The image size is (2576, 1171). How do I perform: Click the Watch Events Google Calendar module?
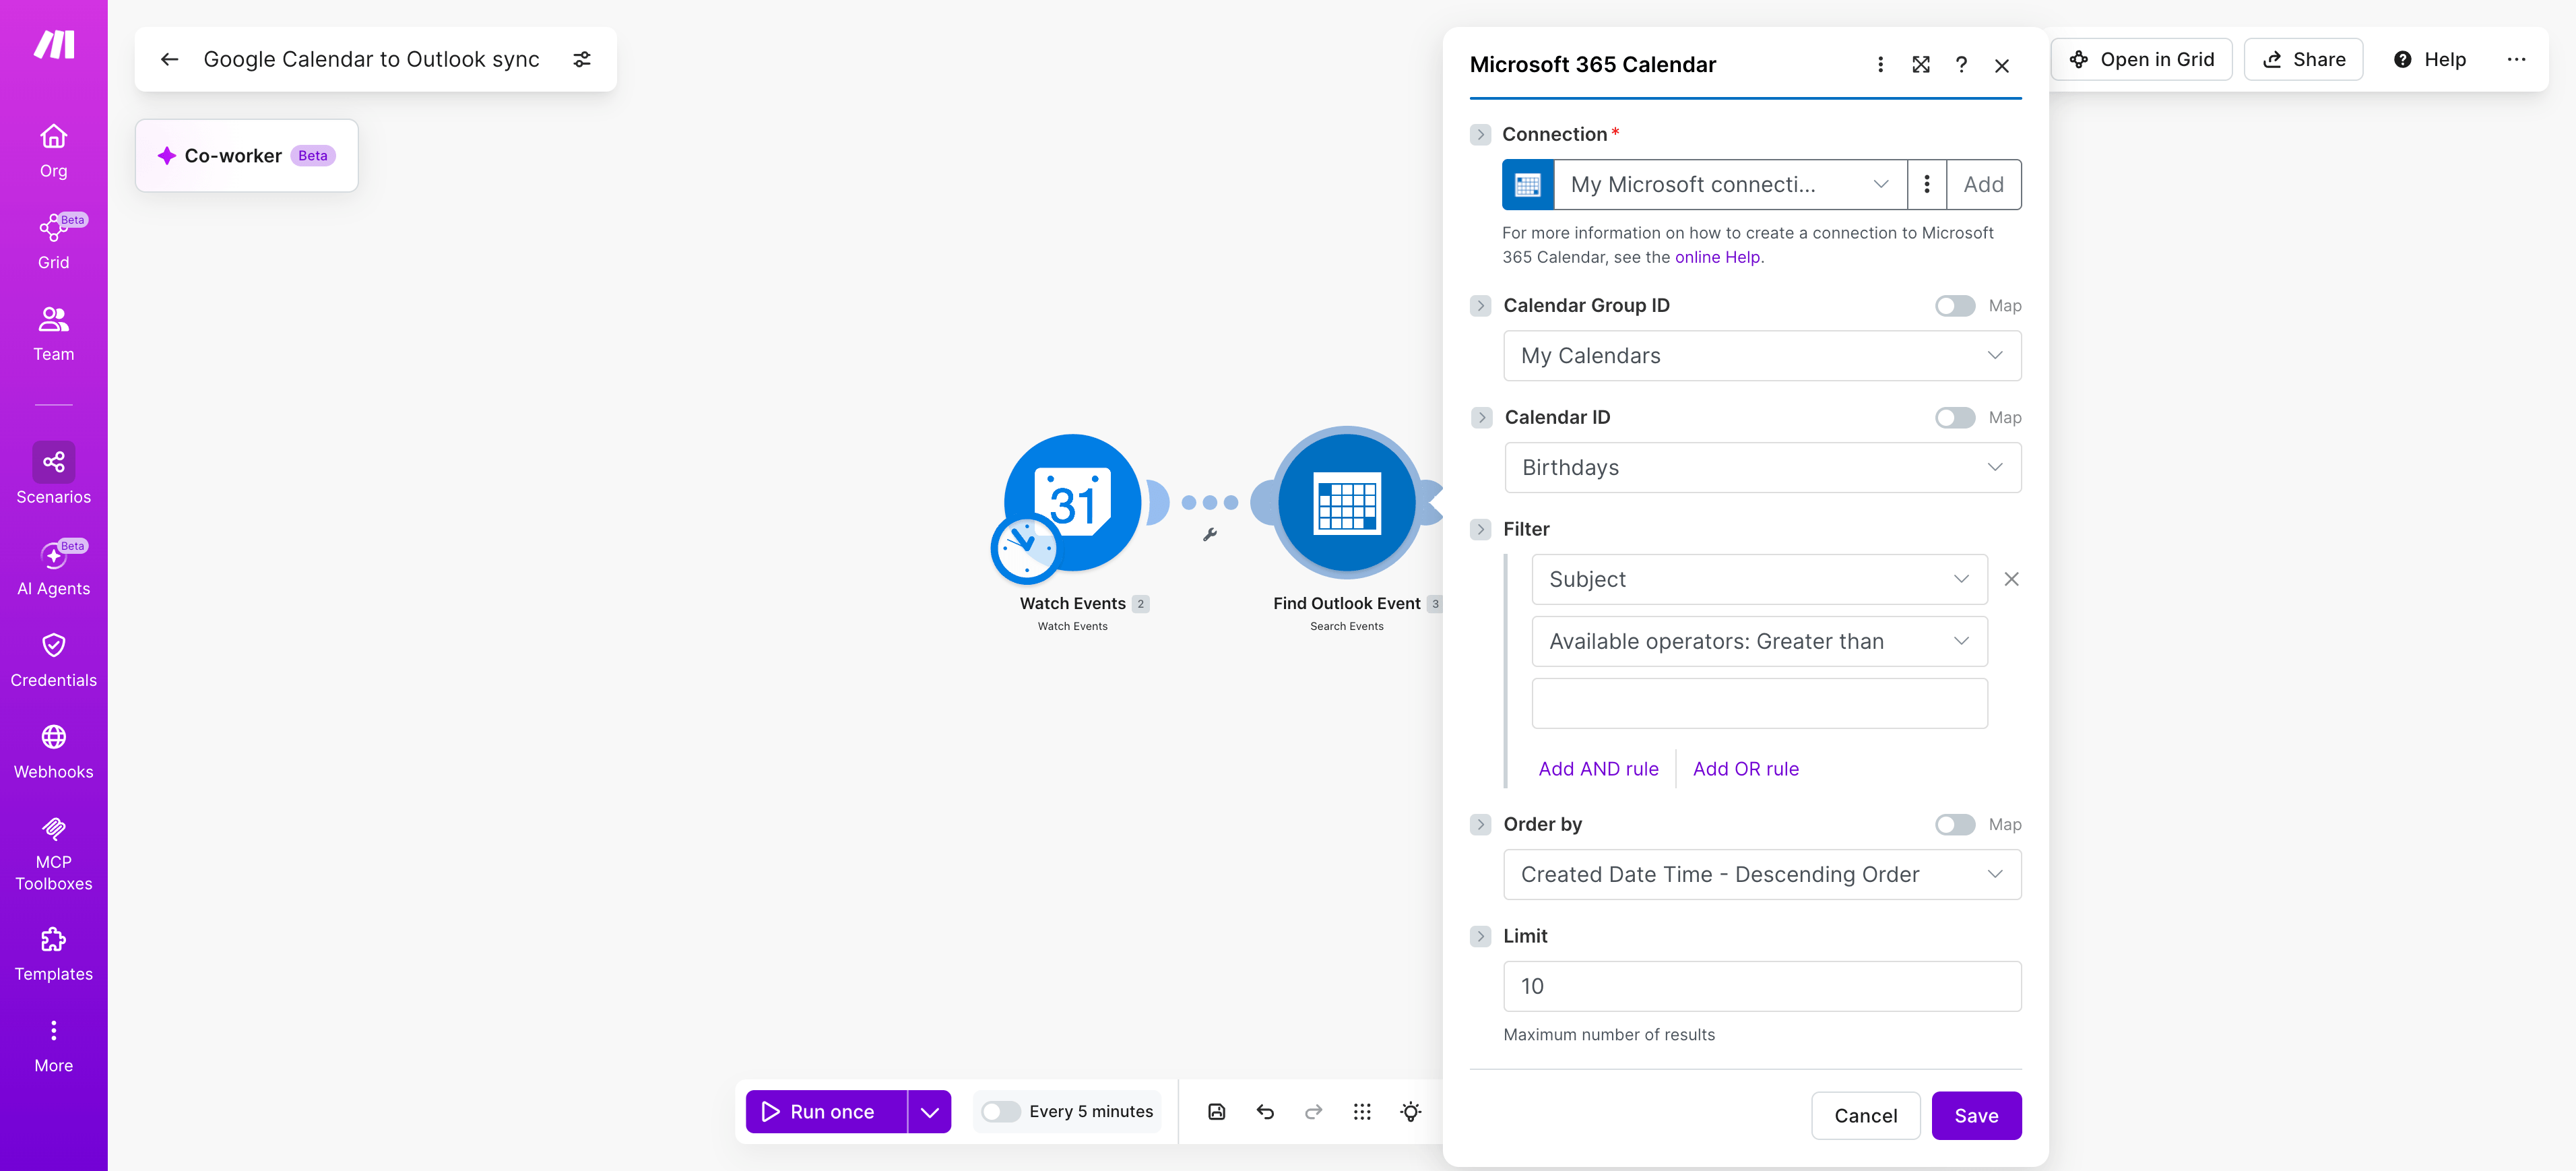click(1072, 503)
